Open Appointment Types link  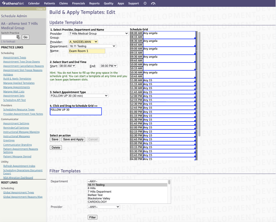pyautogui.click(x=15, y=58)
